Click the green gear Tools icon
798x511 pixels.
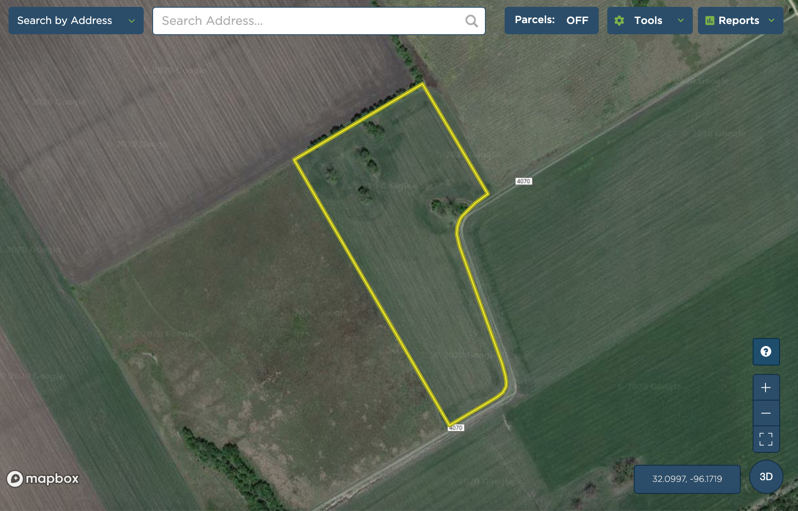point(619,21)
